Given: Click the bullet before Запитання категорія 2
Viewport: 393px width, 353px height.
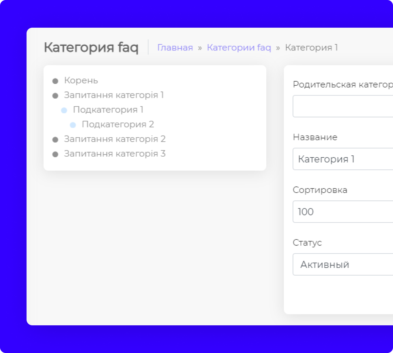Looking at the screenshot, I should (55, 140).
